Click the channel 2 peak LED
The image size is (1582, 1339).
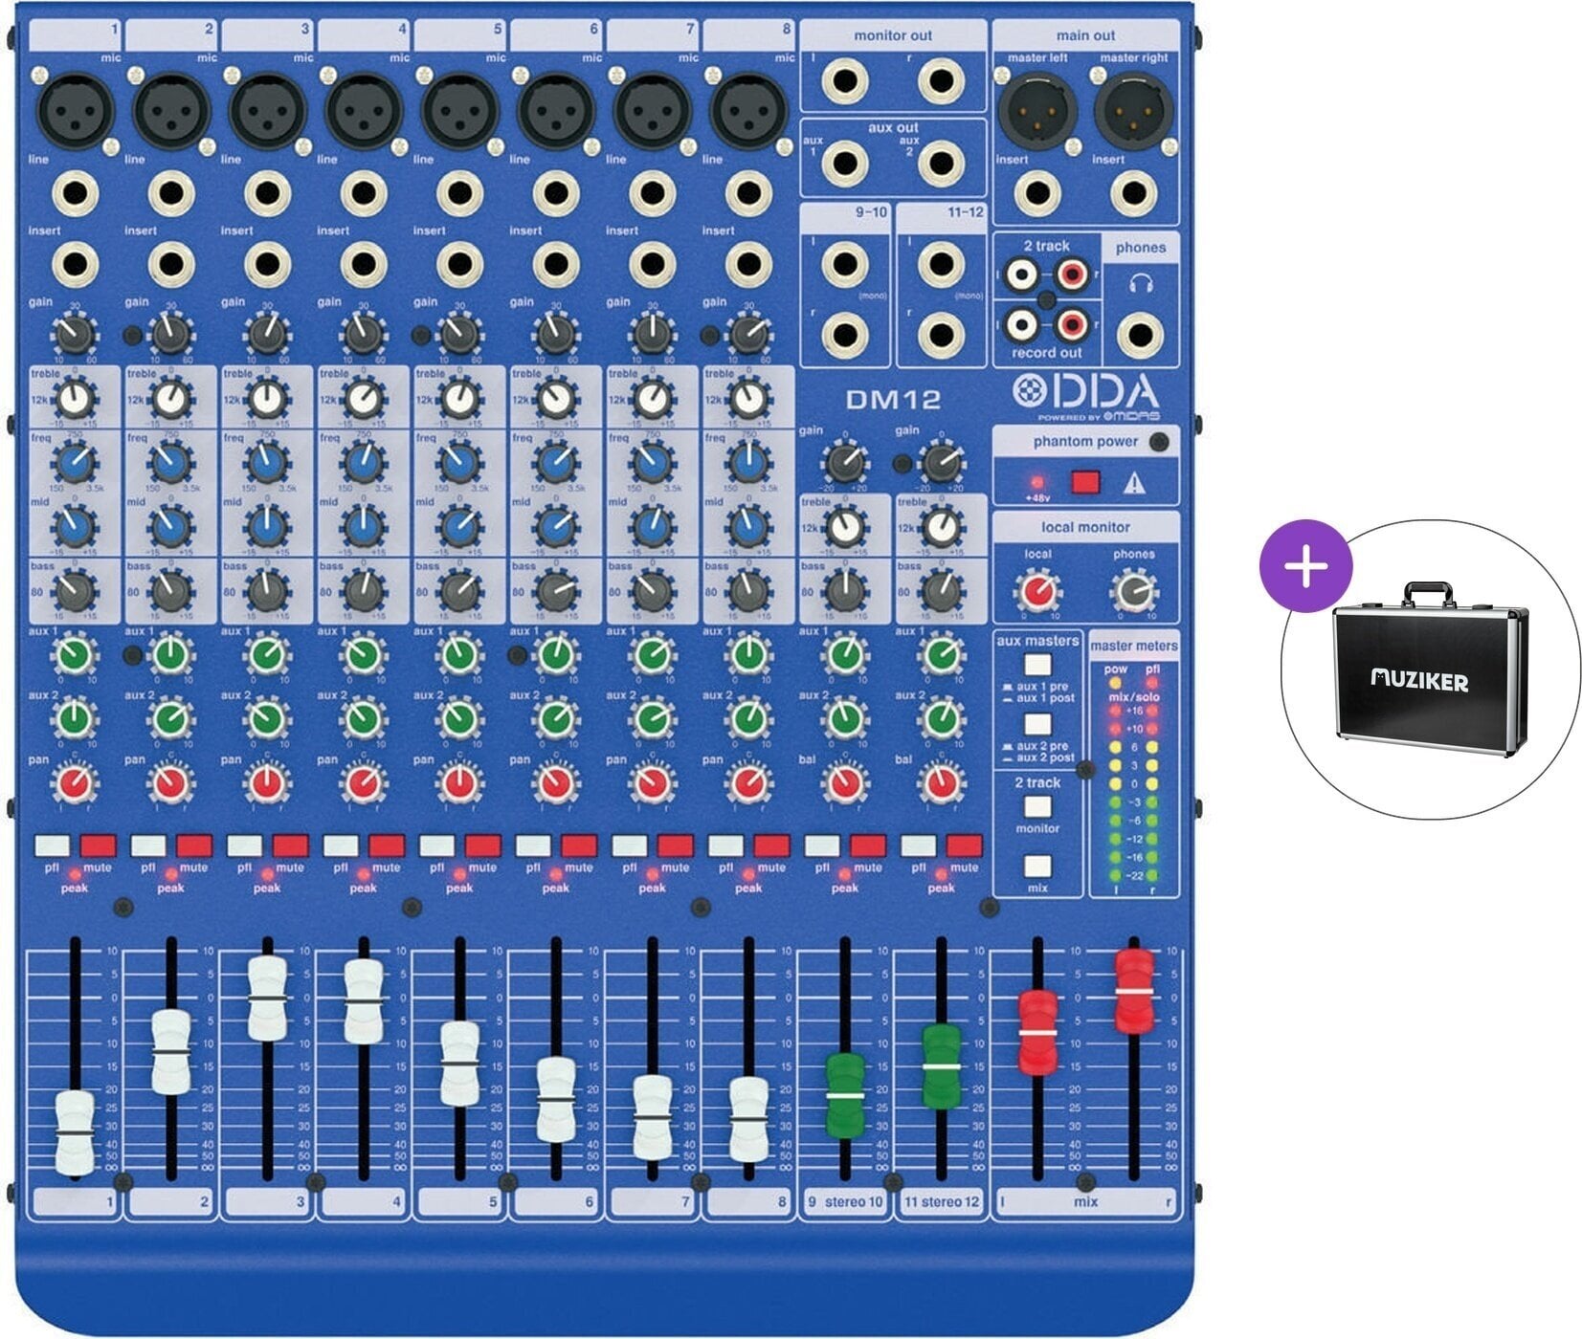coord(171,874)
